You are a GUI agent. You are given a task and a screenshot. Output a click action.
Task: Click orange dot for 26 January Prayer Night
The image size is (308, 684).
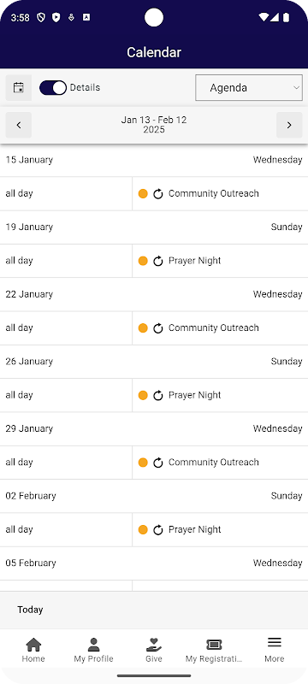click(x=143, y=395)
